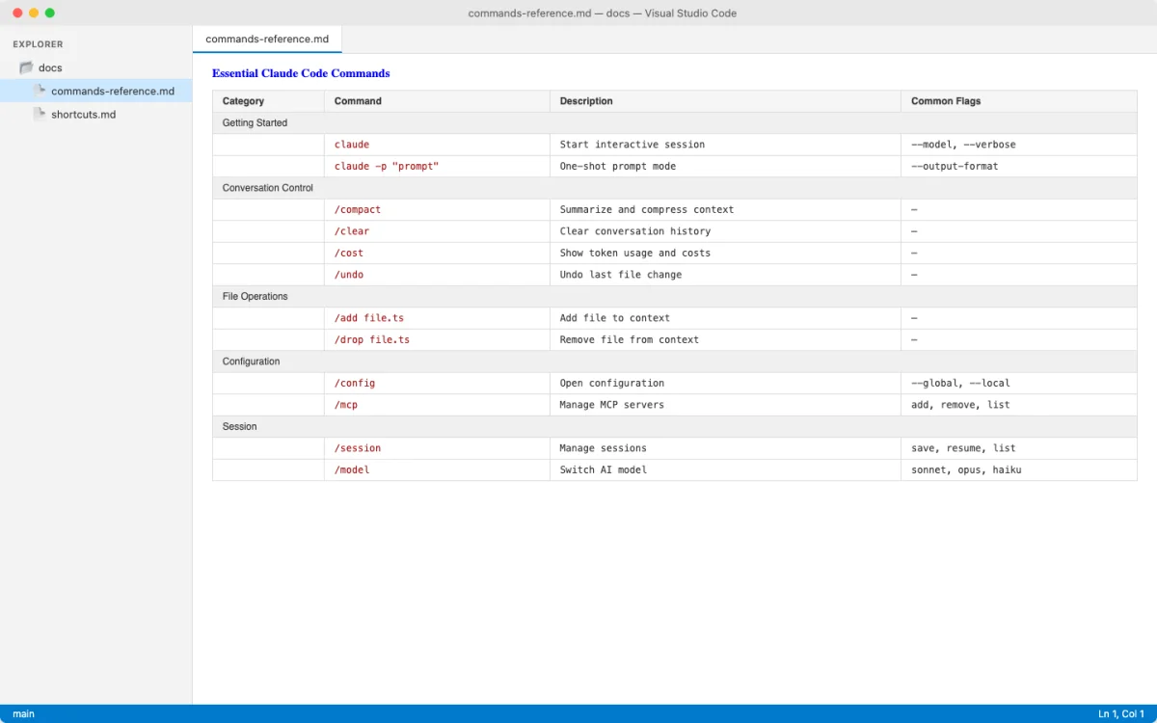
Task: Click the sonnet, opus, haiku flags cell
Action: coord(1019,469)
